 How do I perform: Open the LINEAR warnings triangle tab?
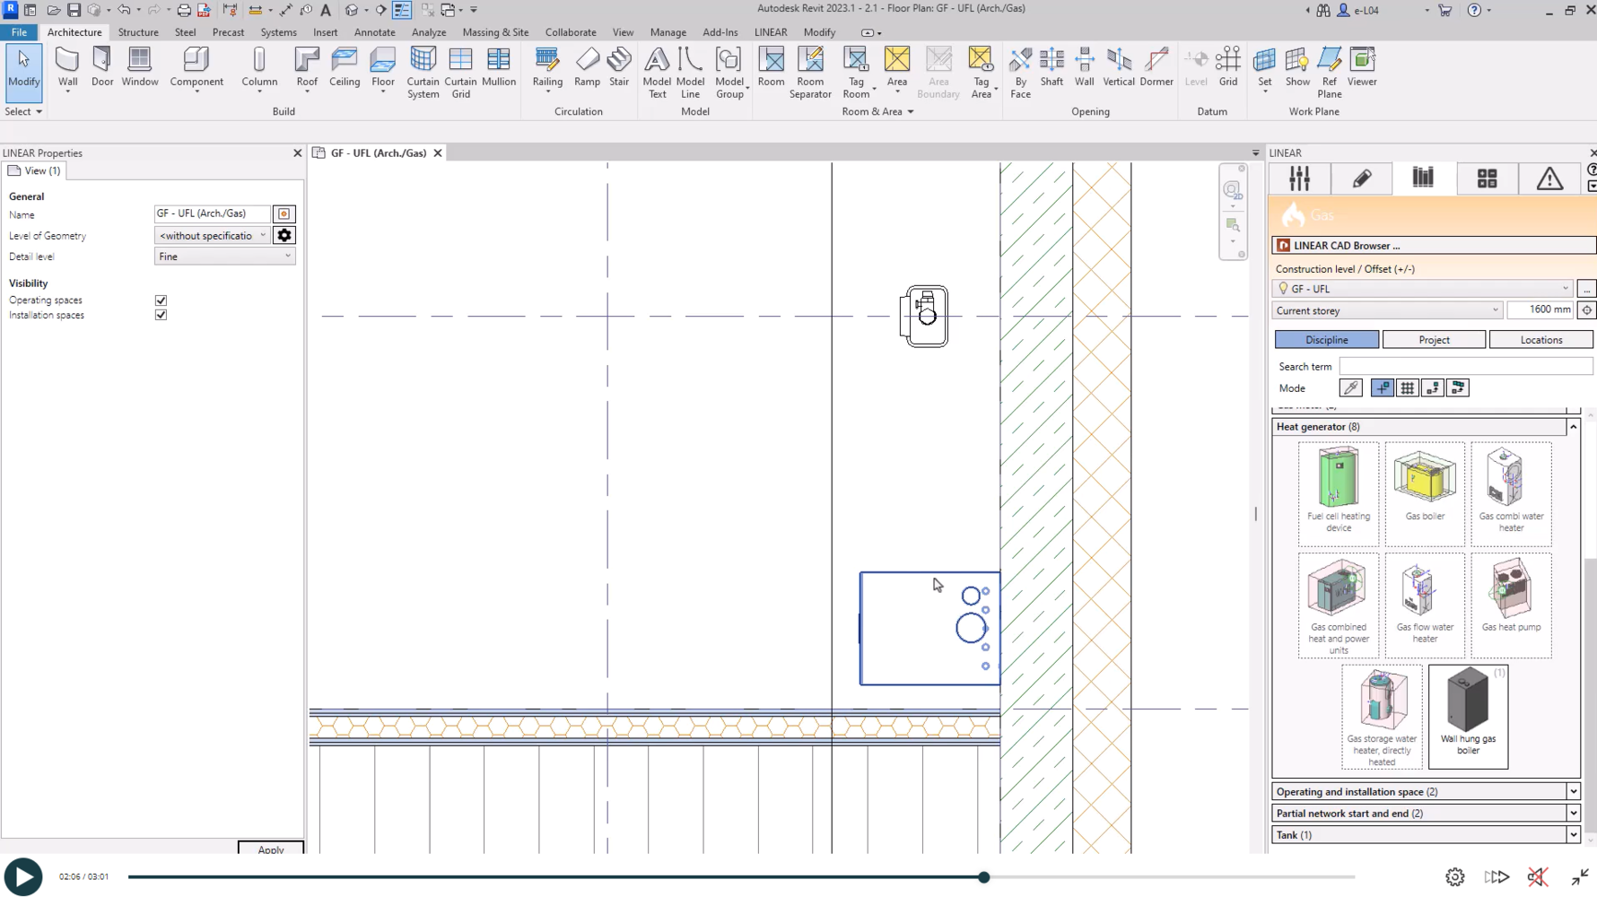(x=1549, y=179)
